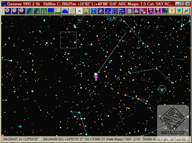Print the chart using the printer icon
Image resolution: width=192 pixels, height=143 pixels.
coord(136,11)
